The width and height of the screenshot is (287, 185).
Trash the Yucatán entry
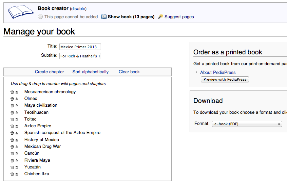[x=12, y=167]
